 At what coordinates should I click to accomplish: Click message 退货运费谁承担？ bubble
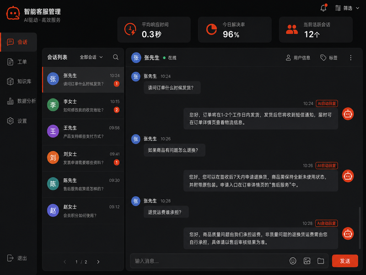pyautogui.click(x=166, y=212)
